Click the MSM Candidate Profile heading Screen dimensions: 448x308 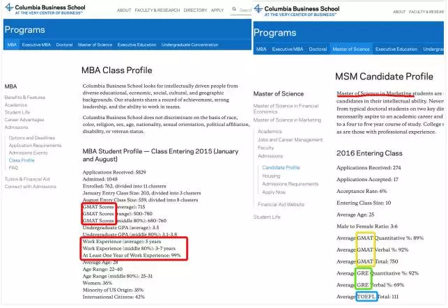(384, 77)
